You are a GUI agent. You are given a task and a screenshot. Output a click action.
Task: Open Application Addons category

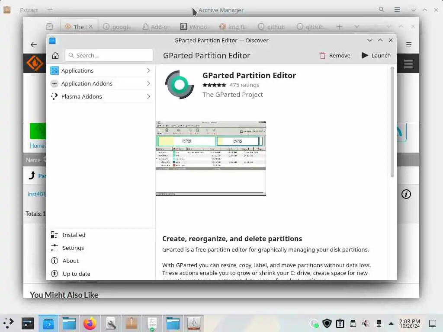tap(101, 83)
